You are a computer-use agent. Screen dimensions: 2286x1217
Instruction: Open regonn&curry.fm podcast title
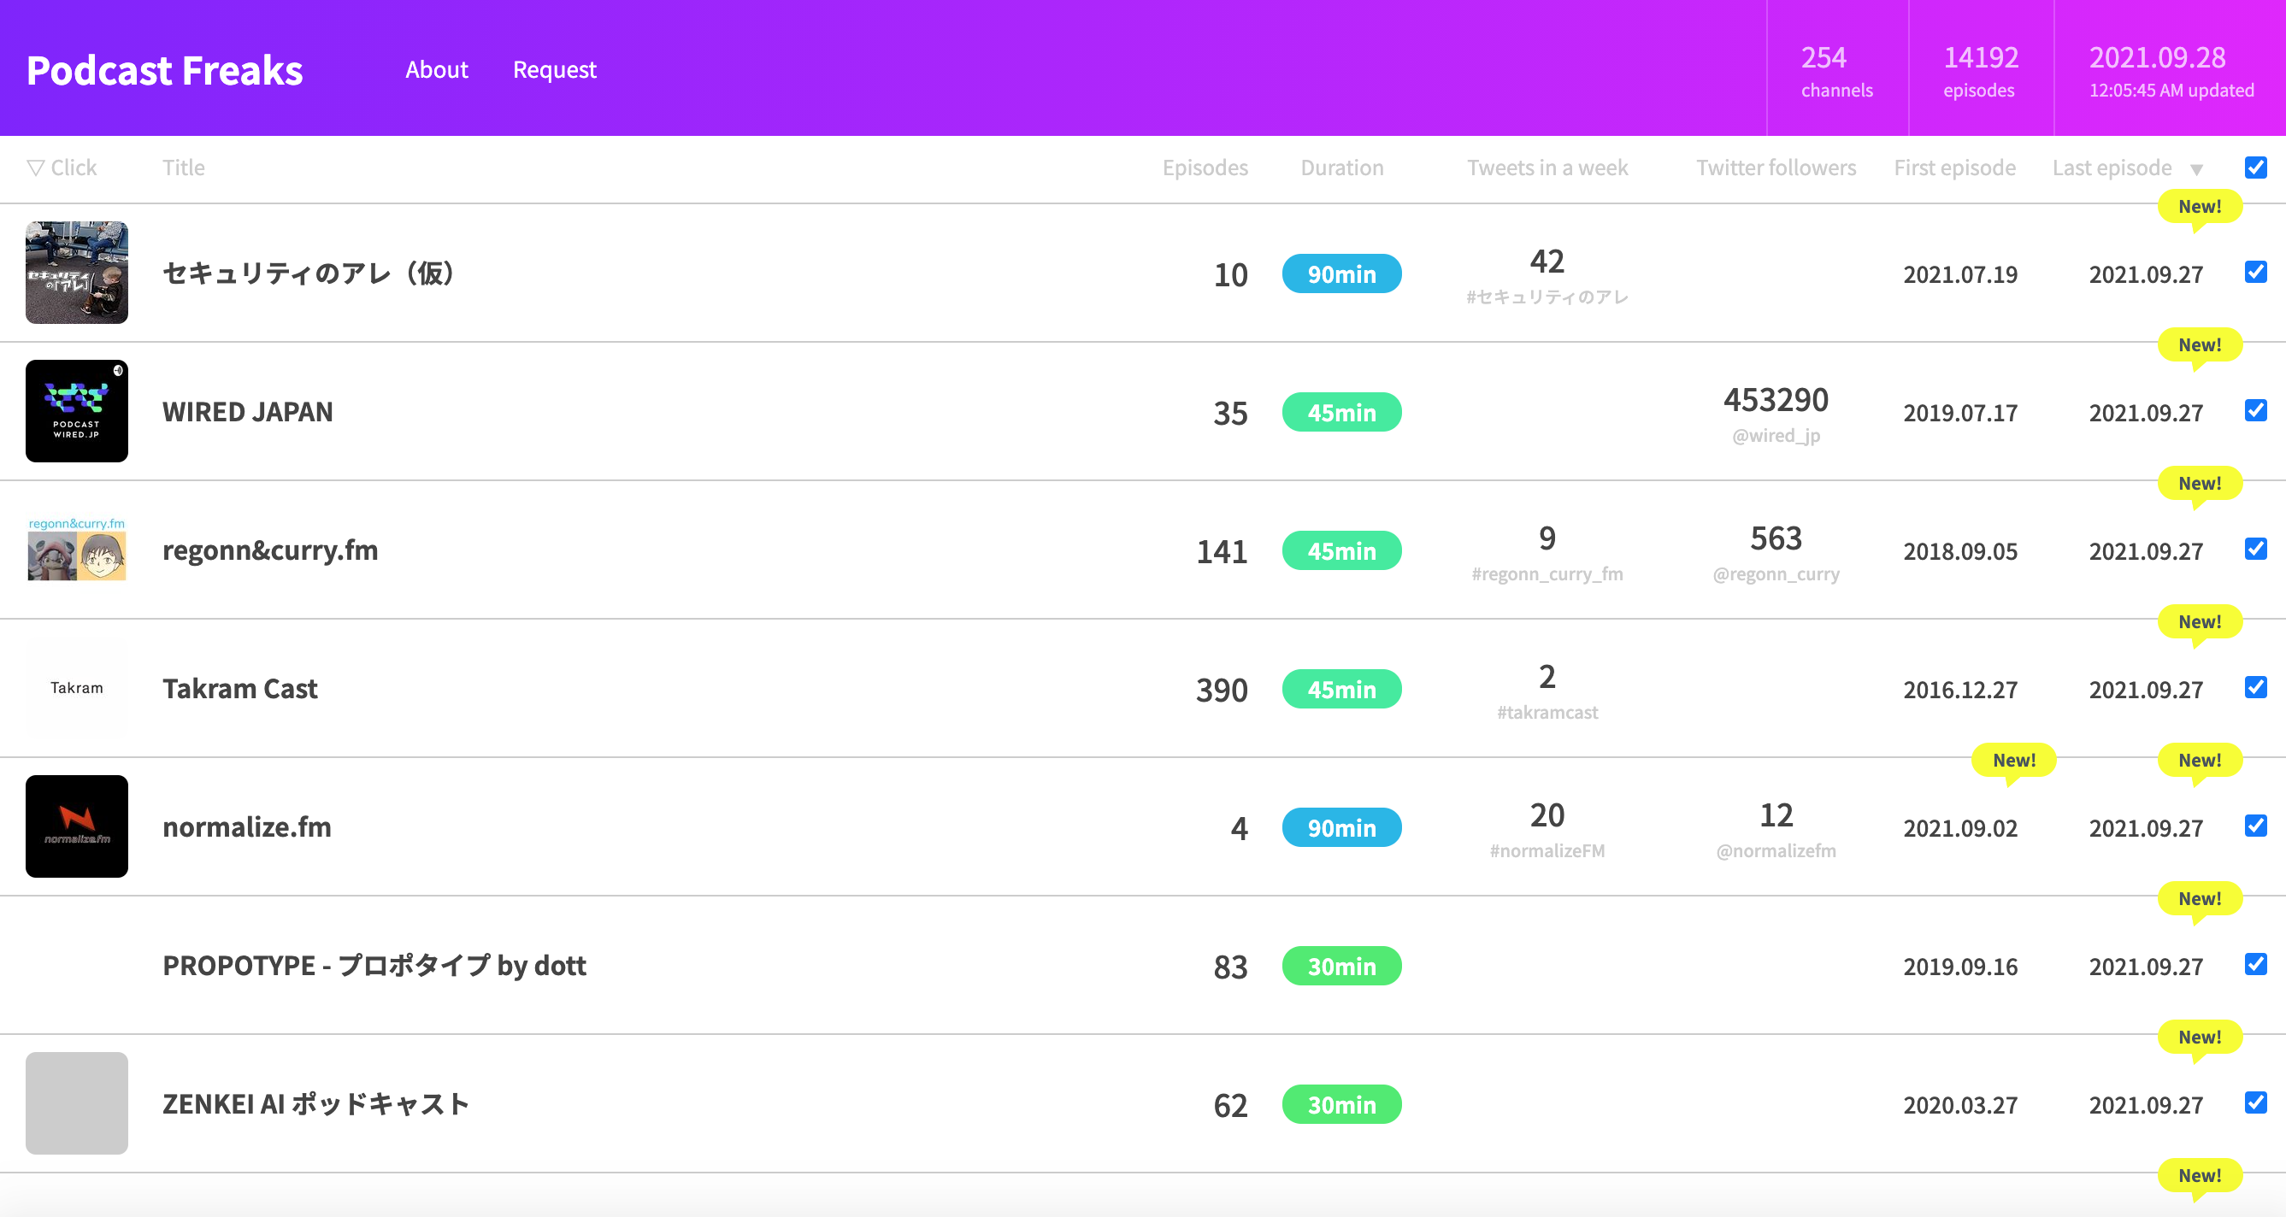click(270, 550)
